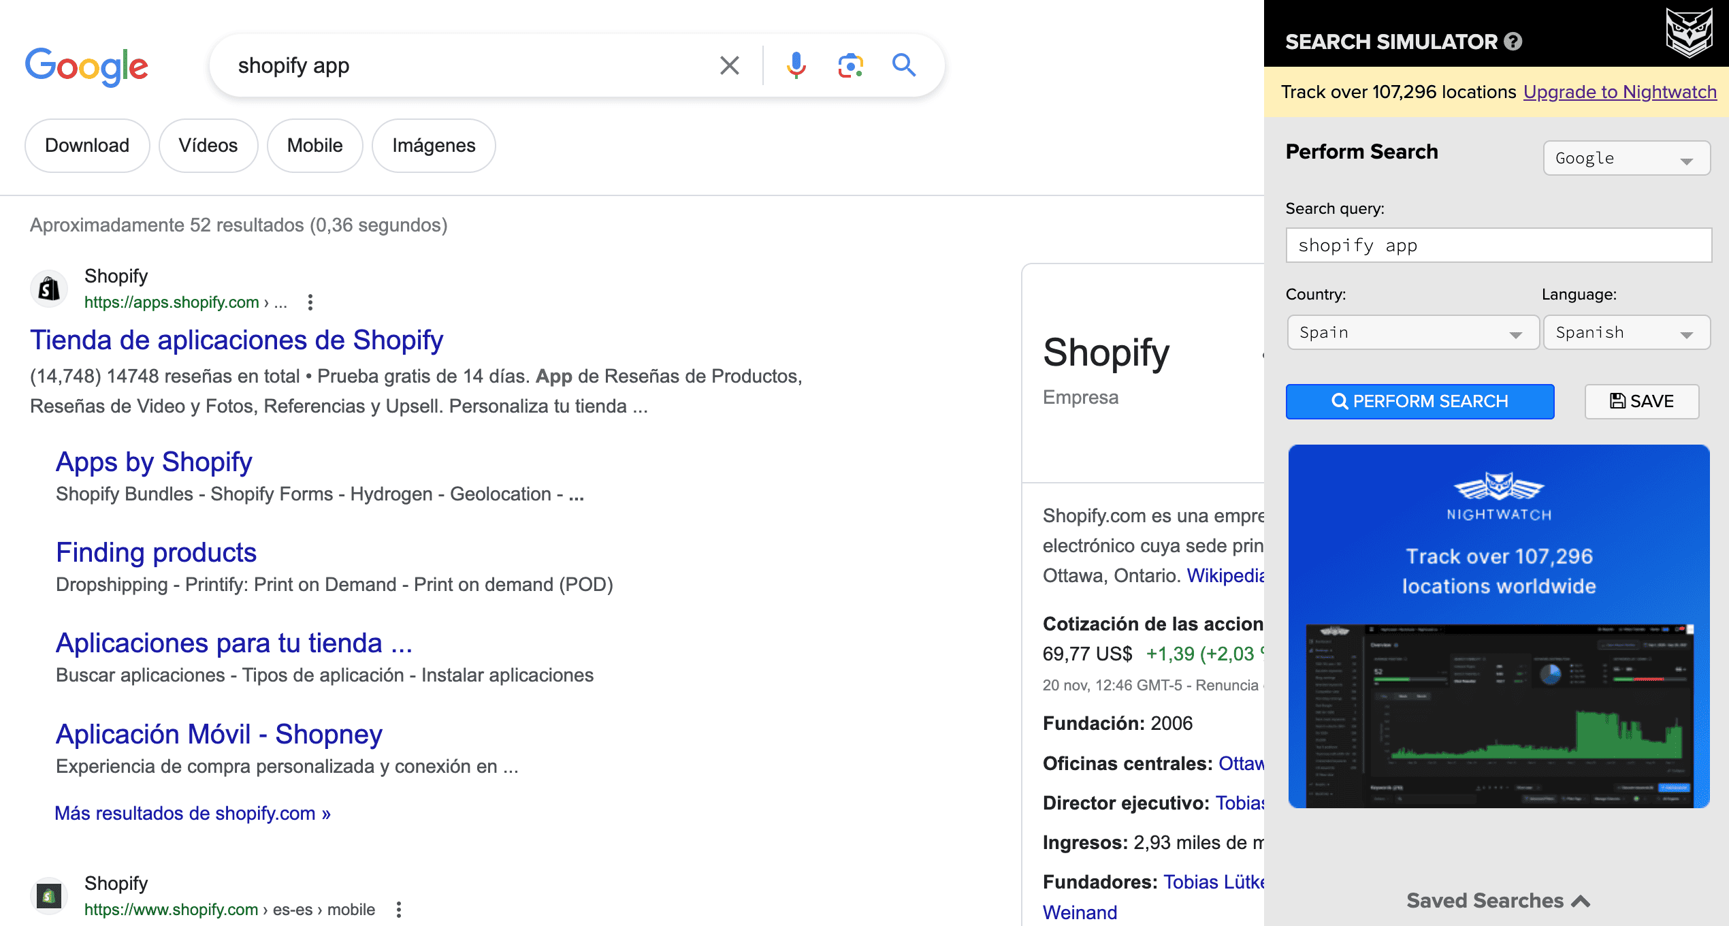Expand the Country dropdown set to Spain
This screenshot has width=1729, height=926.
(x=1412, y=332)
